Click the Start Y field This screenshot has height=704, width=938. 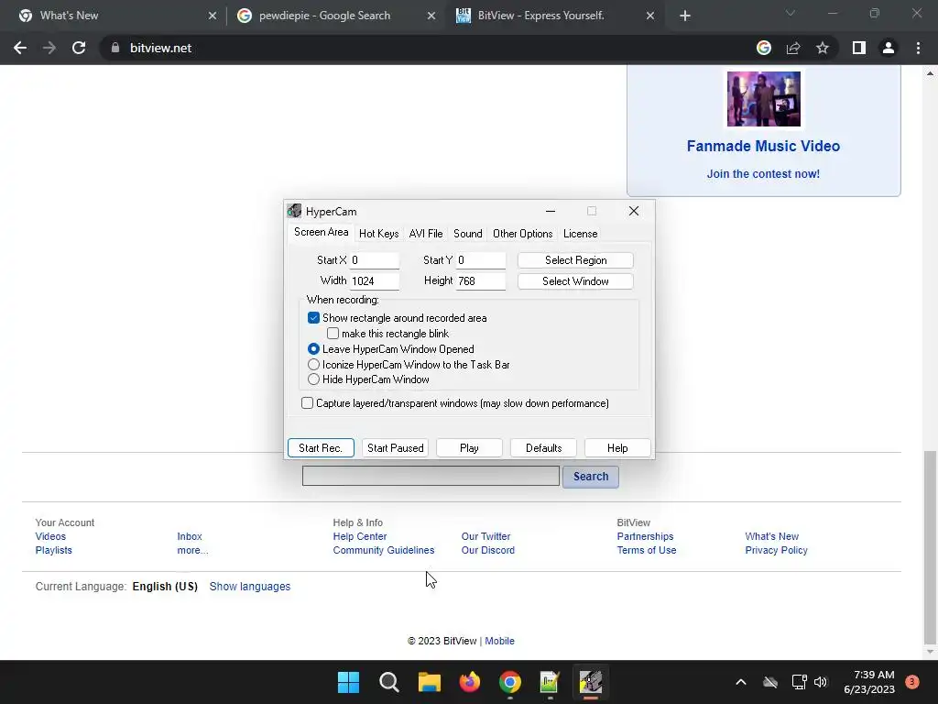coord(481,260)
